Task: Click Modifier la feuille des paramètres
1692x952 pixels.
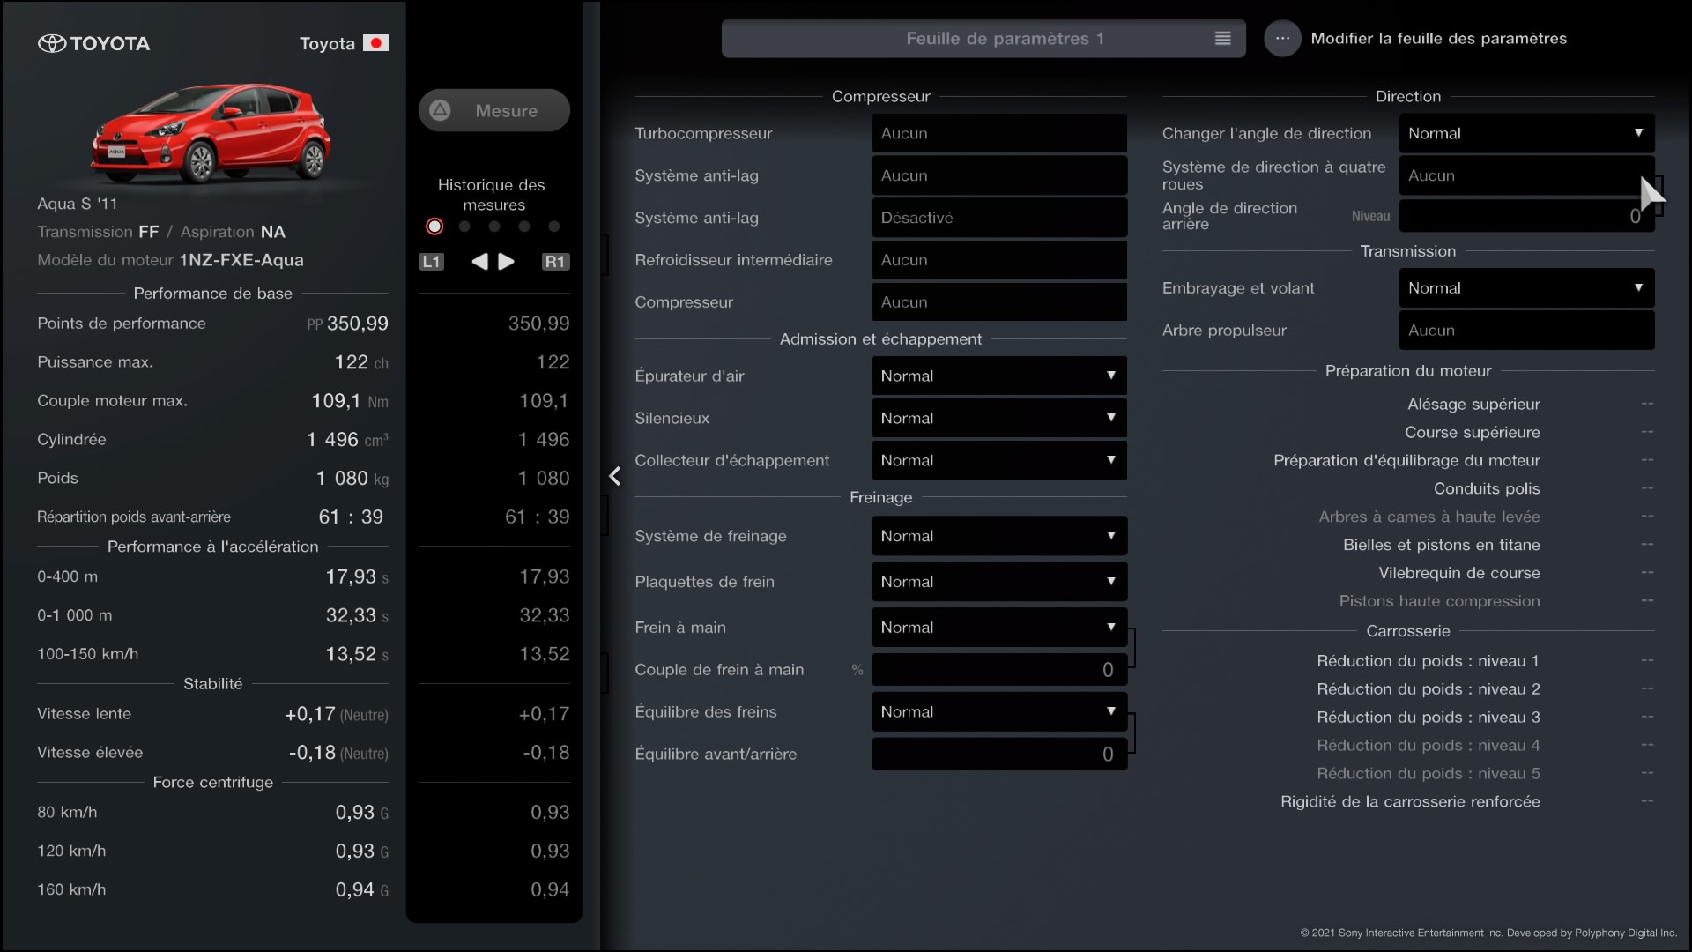Action: click(x=1438, y=39)
